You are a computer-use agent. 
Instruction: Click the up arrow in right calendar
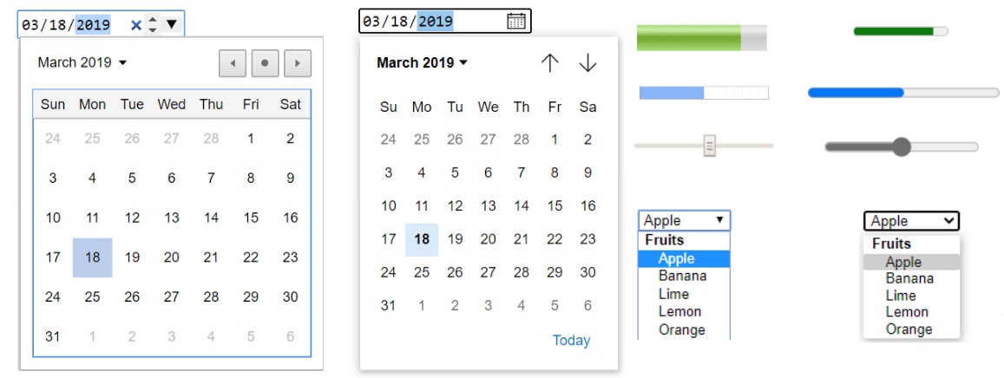point(550,62)
